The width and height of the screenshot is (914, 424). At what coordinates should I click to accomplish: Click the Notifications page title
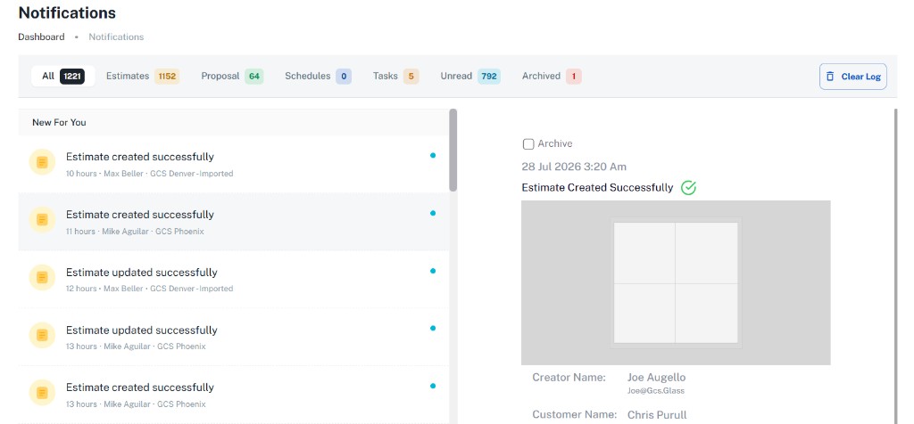pyautogui.click(x=67, y=12)
